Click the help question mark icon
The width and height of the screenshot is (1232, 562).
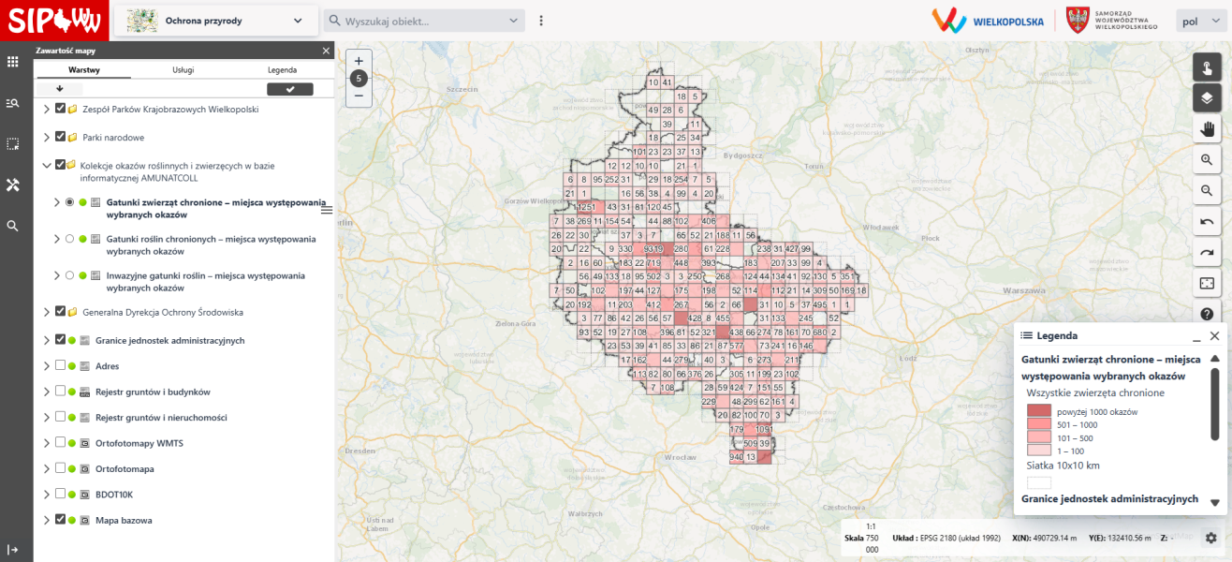(1207, 314)
